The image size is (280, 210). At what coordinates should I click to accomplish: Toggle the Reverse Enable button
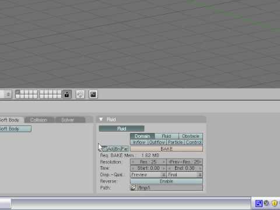[x=166, y=181]
